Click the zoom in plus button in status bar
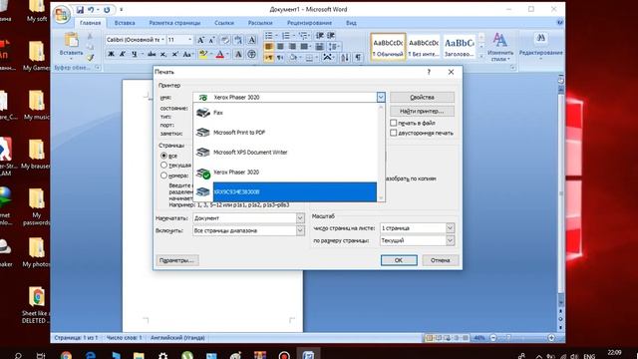Screen dimensions: 638x359 [x=551, y=338]
